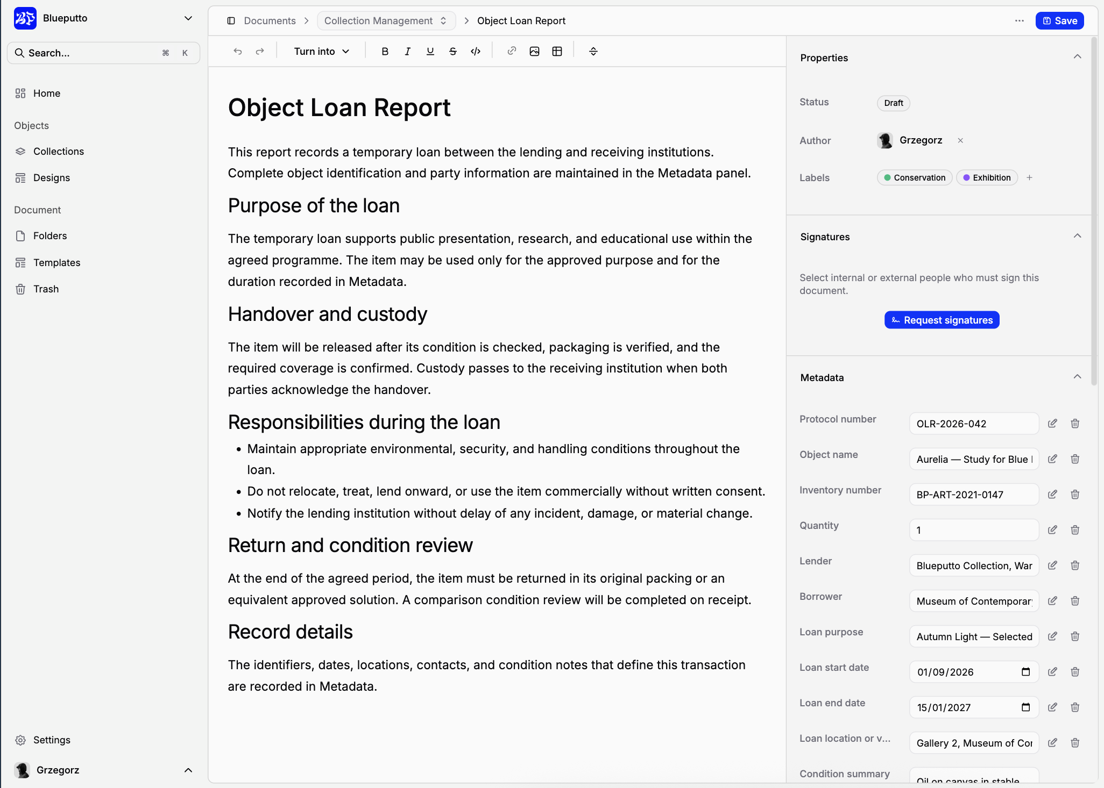Image resolution: width=1104 pixels, height=788 pixels.
Task: Edit the Borrower metadata field
Action: pos(1052,601)
